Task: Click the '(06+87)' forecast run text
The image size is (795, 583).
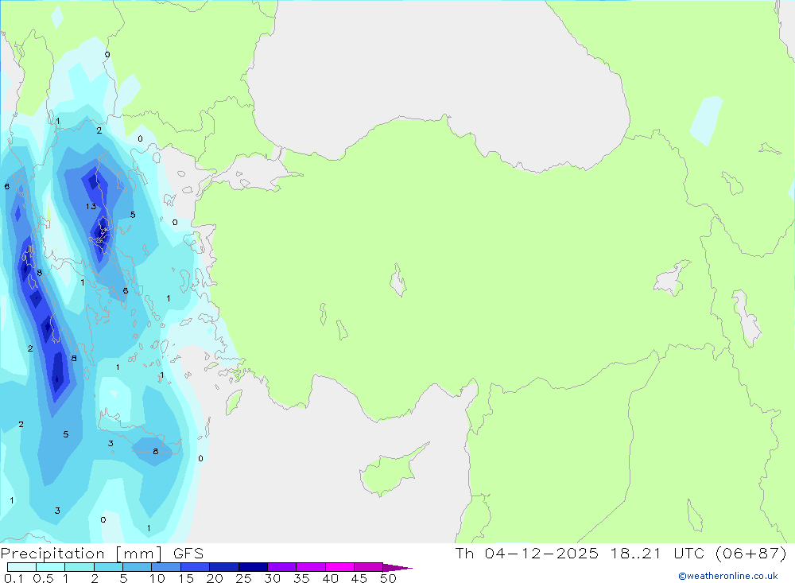Action: (751, 553)
